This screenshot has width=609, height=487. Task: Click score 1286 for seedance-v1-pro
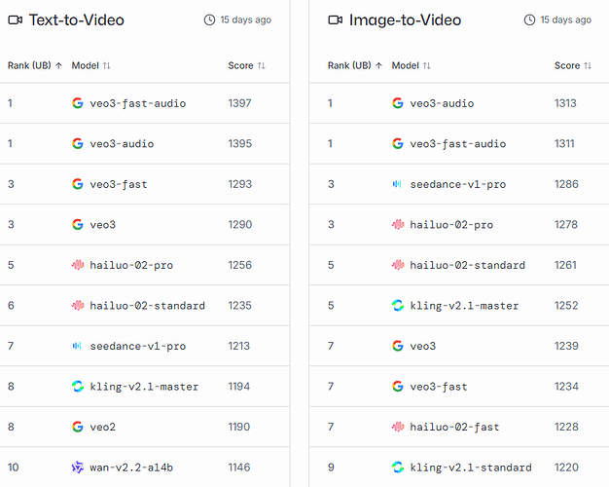566,184
